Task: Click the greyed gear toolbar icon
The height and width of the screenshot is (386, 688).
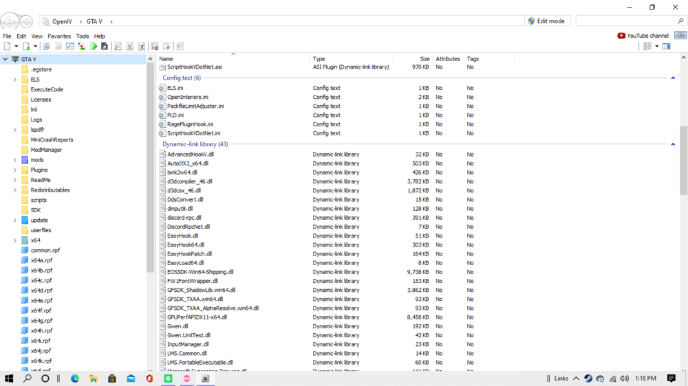Action: [x=58, y=47]
